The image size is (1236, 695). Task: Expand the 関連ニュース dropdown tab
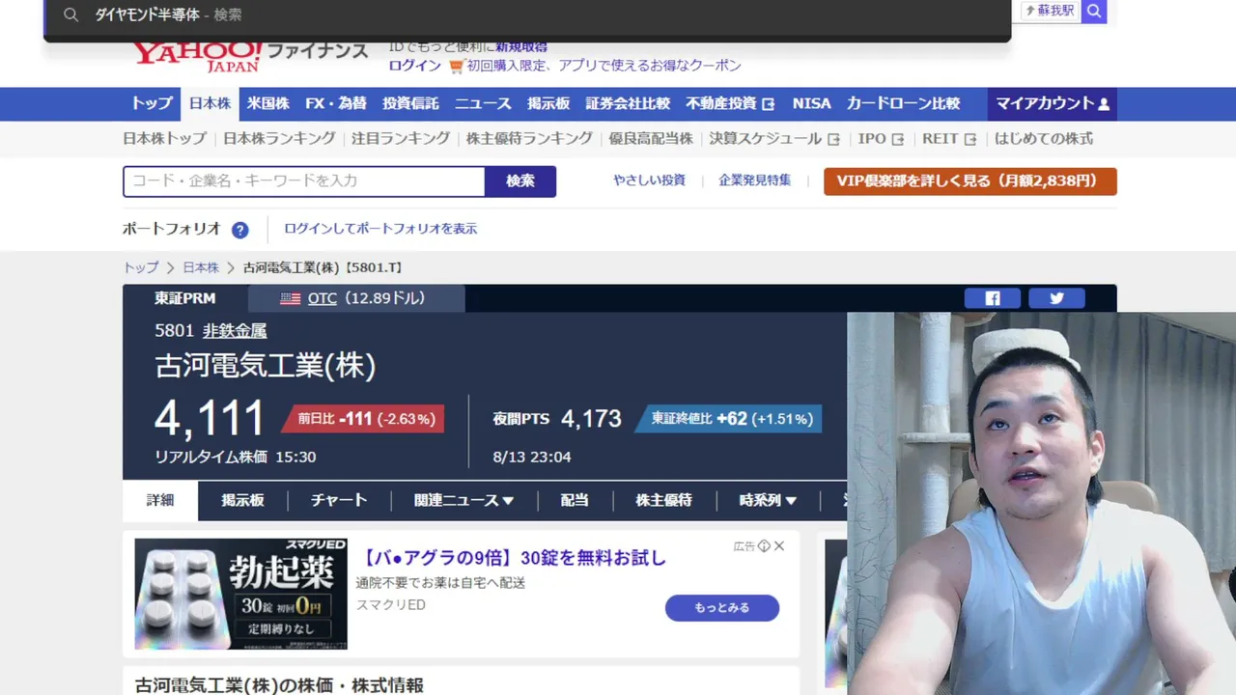coord(463,500)
